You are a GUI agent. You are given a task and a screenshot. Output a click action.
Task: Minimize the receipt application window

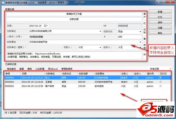(159, 2)
